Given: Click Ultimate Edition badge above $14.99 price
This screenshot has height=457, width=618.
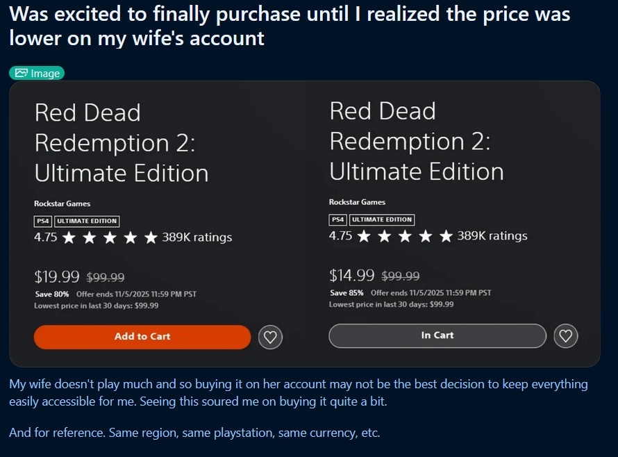Looking at the screenshot, I should (382, 219).
